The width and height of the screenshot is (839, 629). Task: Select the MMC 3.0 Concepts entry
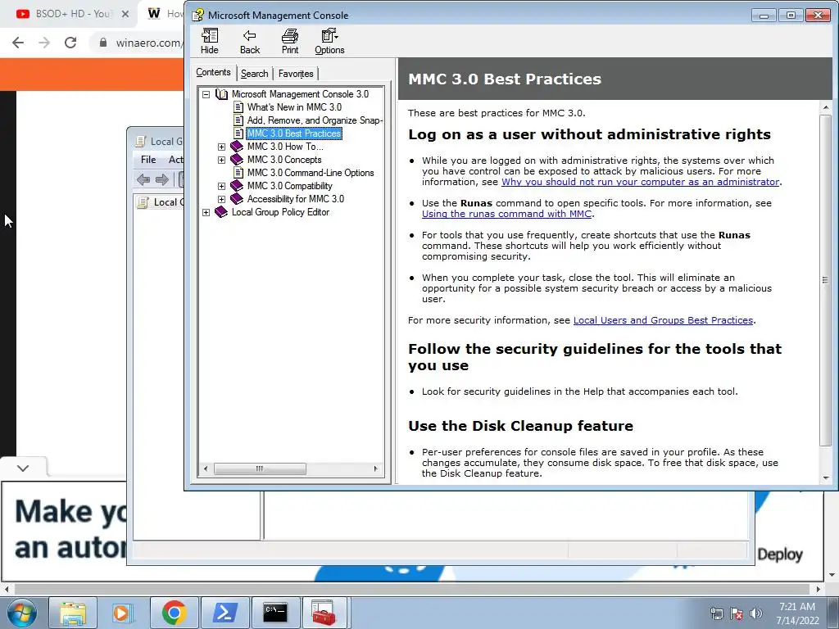[x=284, y=160]
